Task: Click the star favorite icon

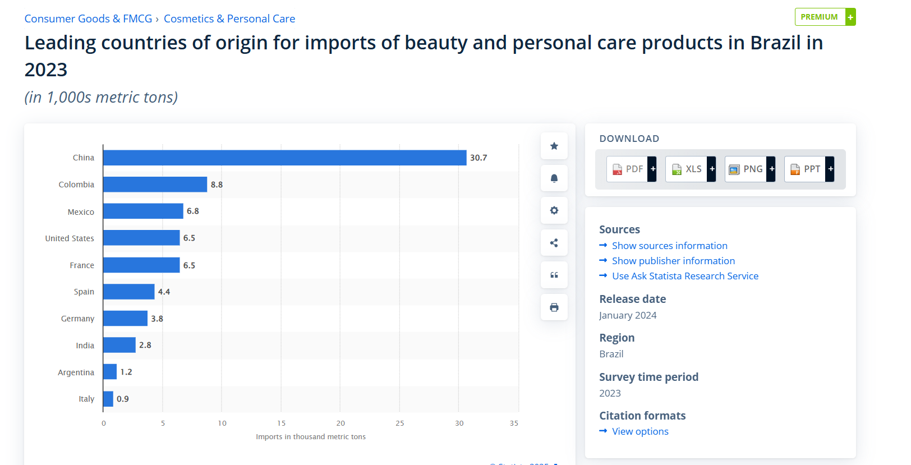Action: click(554, 146)
